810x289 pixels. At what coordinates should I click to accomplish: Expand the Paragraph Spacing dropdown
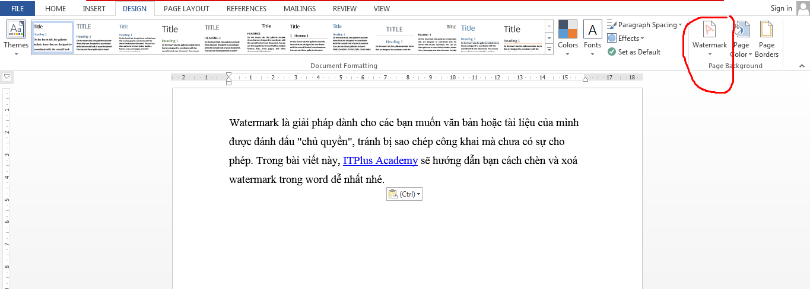680,25
